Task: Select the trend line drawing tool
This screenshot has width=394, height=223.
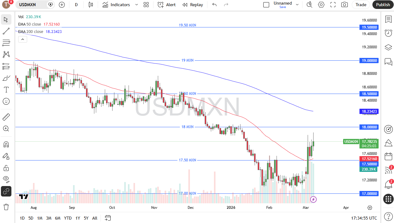Action: (6, 31)
